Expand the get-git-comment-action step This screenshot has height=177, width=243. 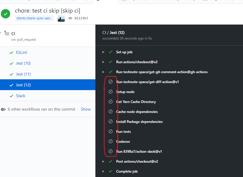pyautogui.click(x=103, y=72)
